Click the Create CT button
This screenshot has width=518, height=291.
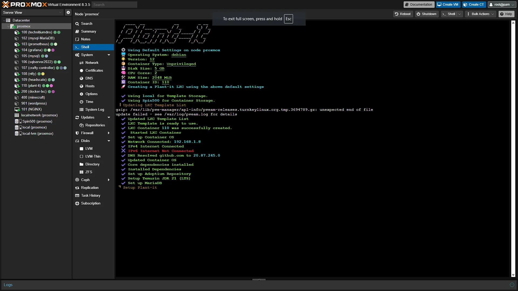pos(474,5)
